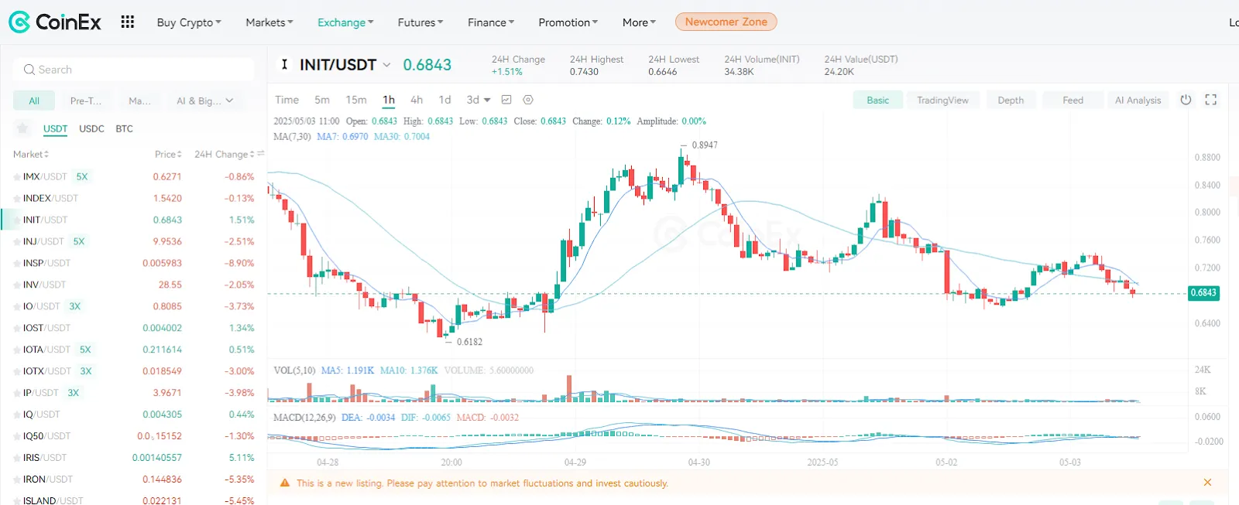The image size is (1239, 505).
Task: Sort the list by Price column
Action: [x=168, y=155]
